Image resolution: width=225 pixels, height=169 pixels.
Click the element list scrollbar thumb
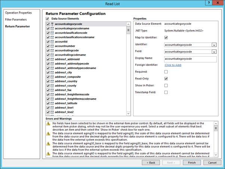pos(128,30)
